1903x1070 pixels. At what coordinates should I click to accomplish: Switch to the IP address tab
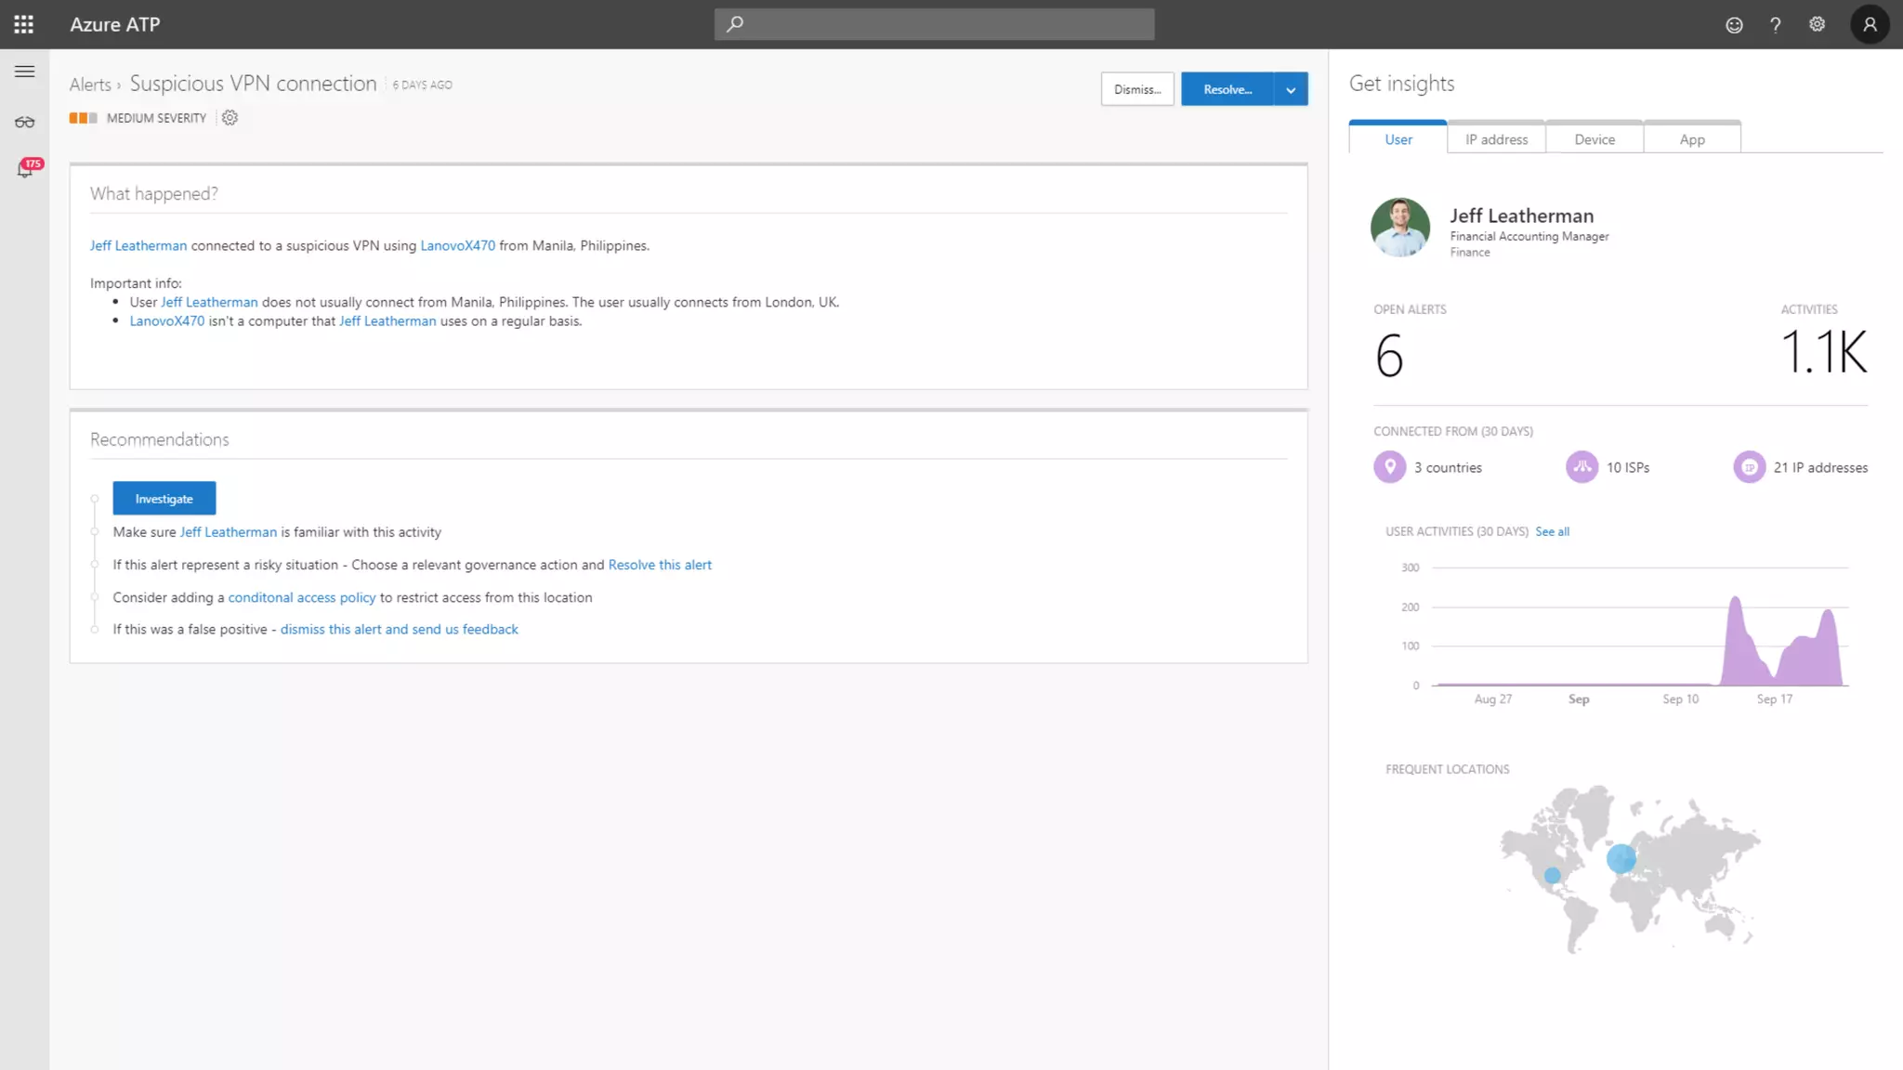(1496, 139)
